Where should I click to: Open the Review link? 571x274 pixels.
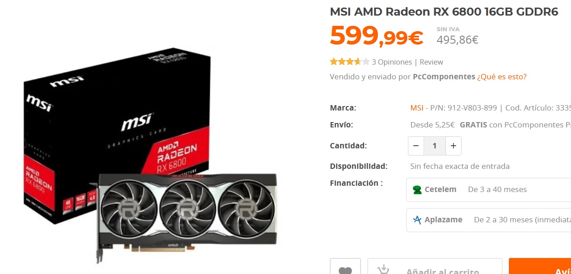click(431, 62)
